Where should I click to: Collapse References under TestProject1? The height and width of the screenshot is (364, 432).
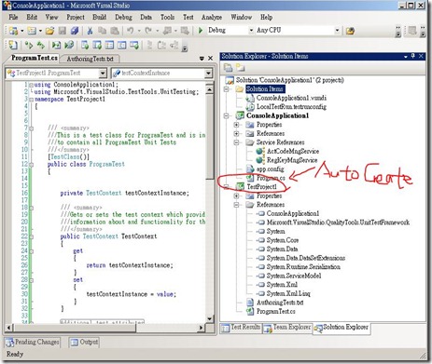pos(236,205)
